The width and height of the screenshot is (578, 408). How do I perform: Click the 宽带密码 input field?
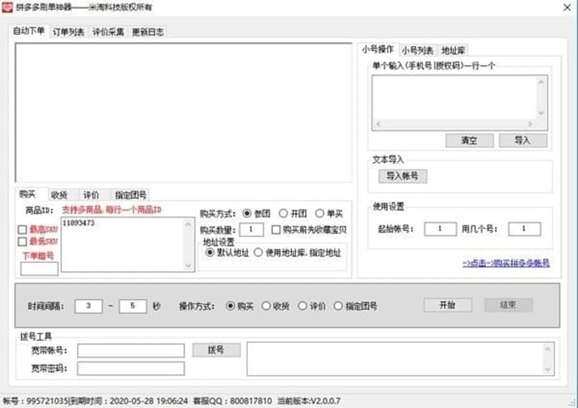[x=131, y=368]
